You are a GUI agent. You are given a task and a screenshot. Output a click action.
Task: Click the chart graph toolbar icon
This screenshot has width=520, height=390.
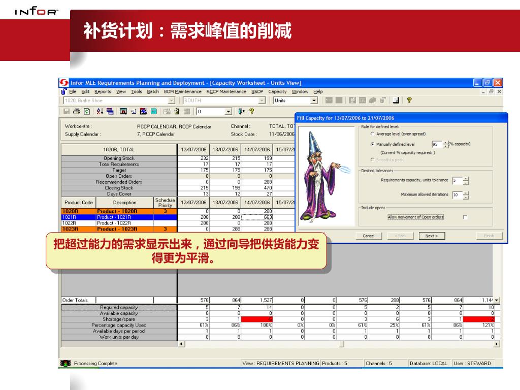pos(144,111)
